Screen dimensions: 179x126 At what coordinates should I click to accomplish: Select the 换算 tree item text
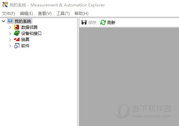click(x=25, y=39)
